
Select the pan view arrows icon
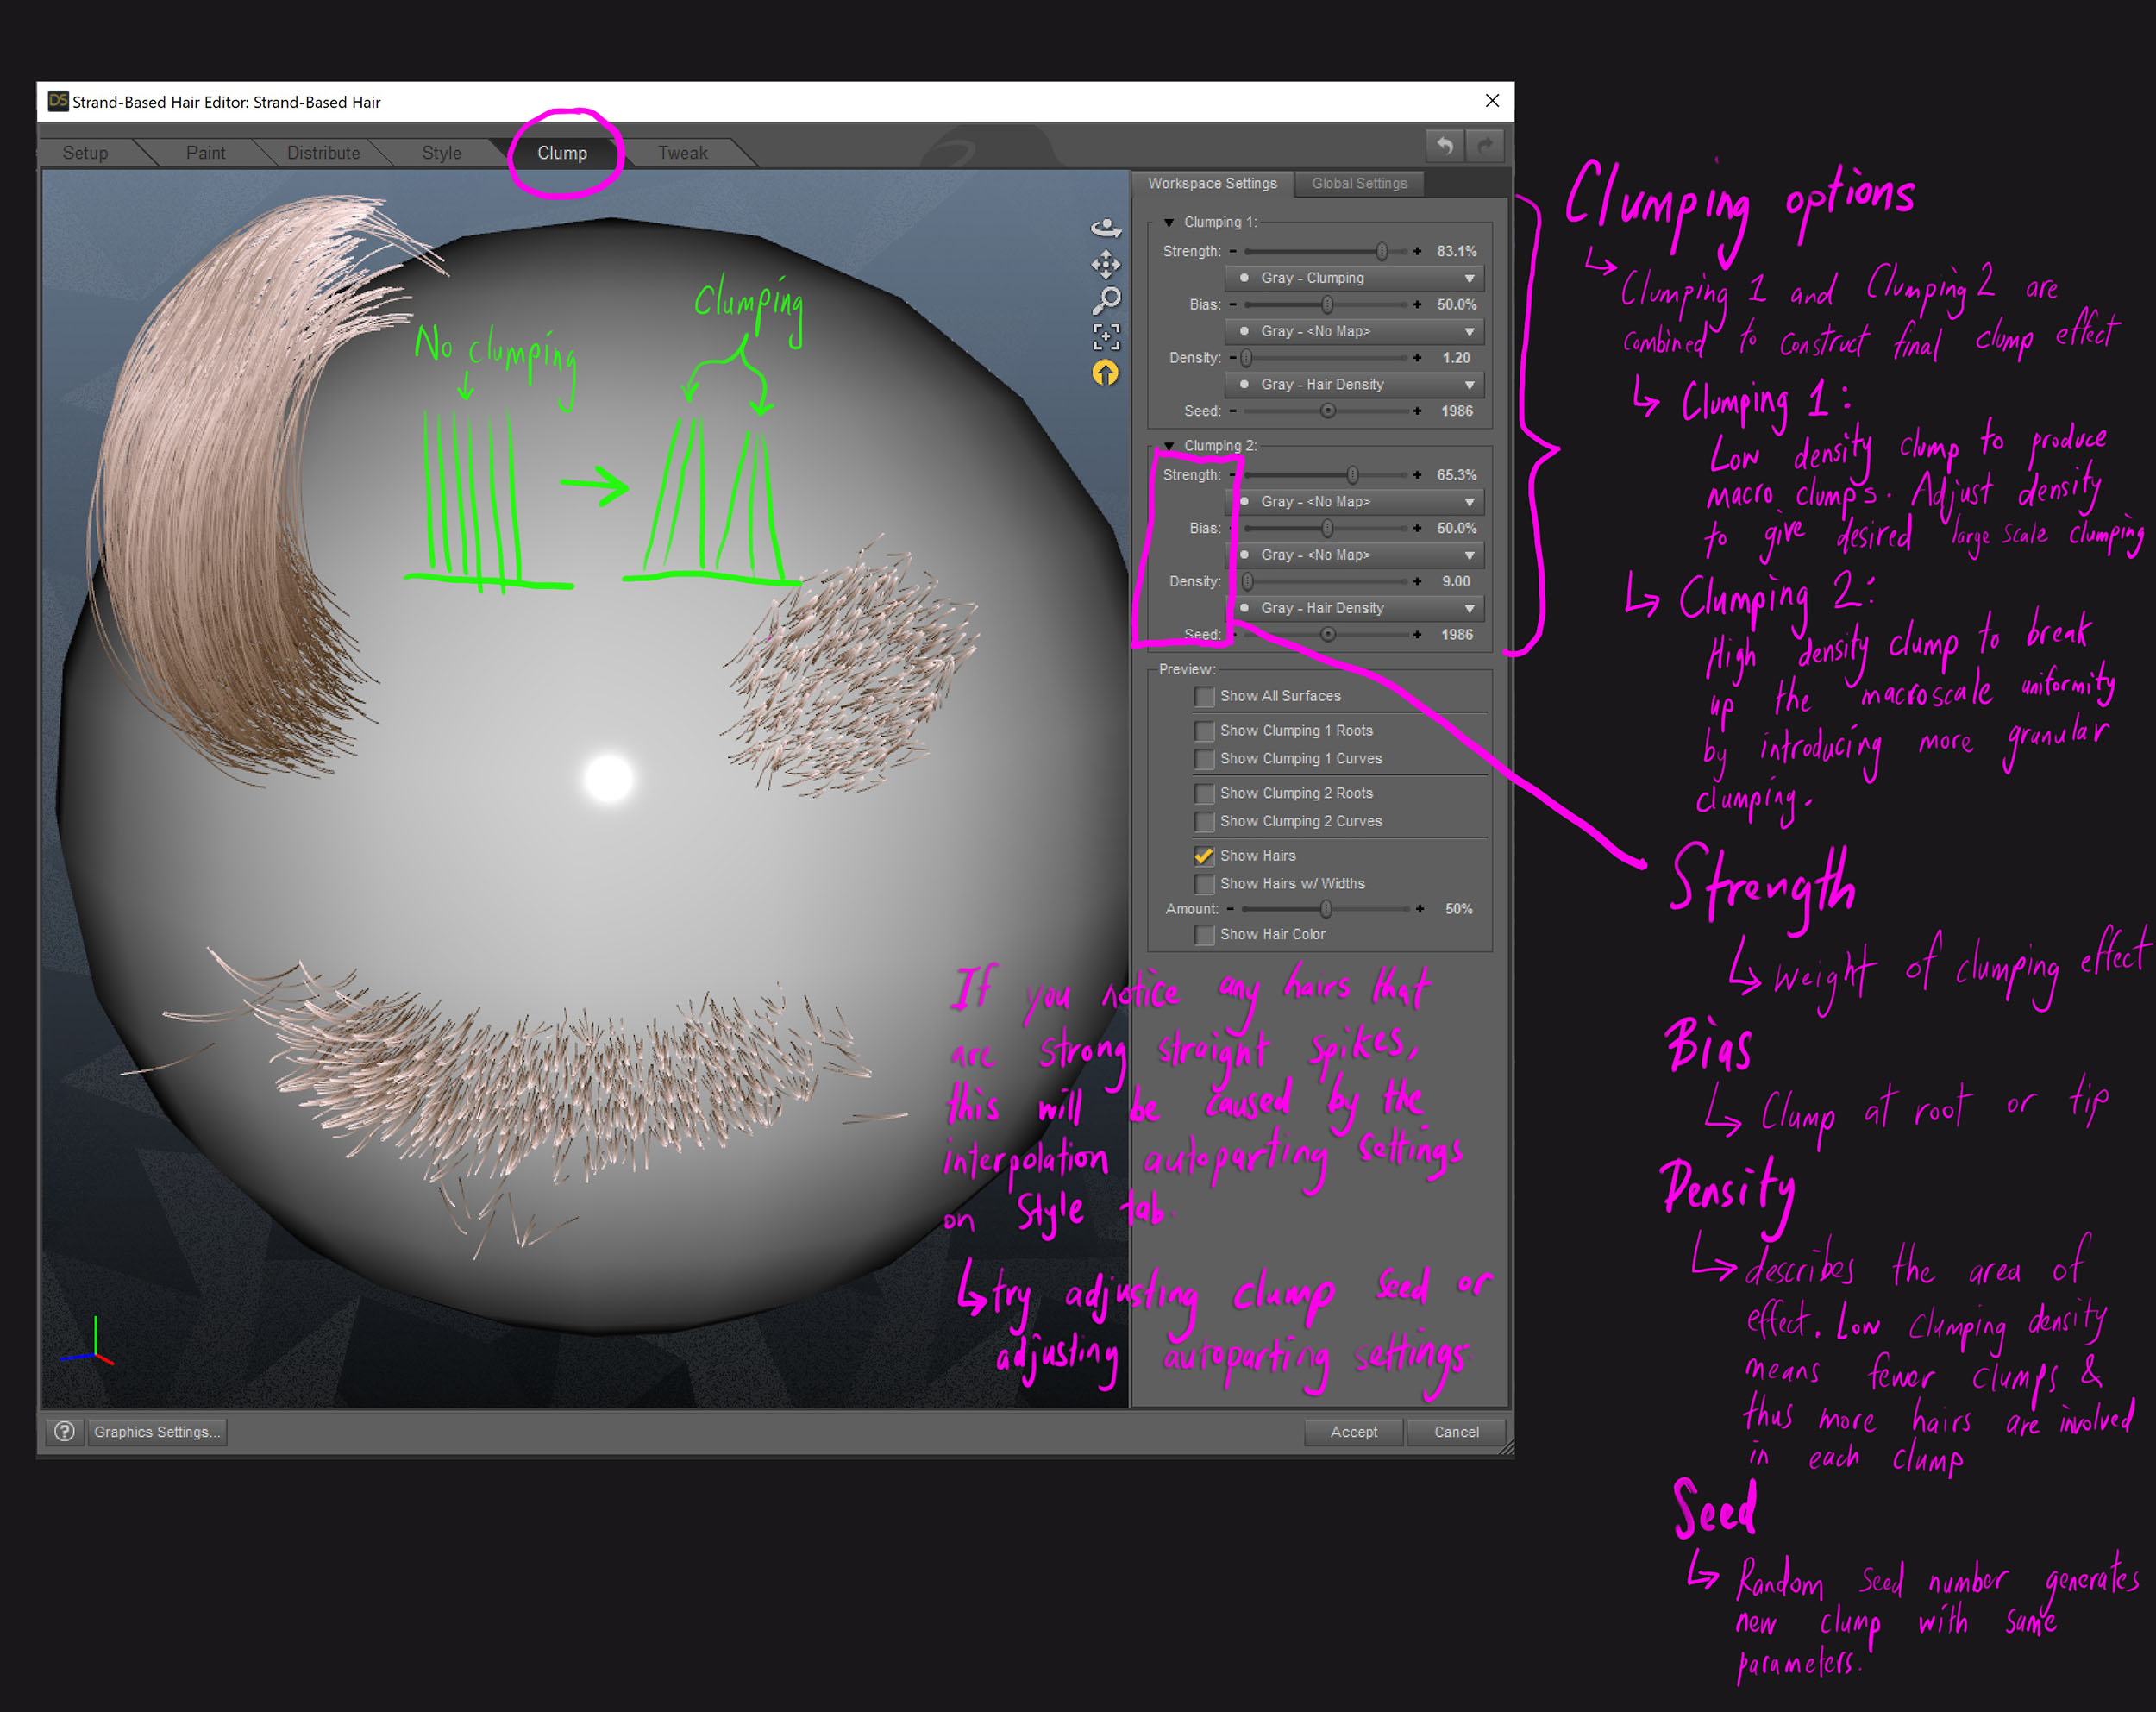(1105, 265)
